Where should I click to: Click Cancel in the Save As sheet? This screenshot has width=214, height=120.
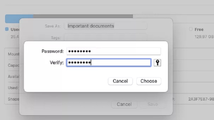[x=124, y=104]
